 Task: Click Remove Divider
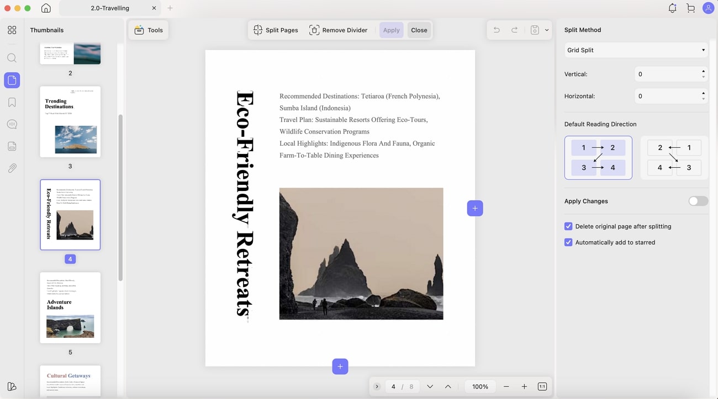(x=338, y=30)
